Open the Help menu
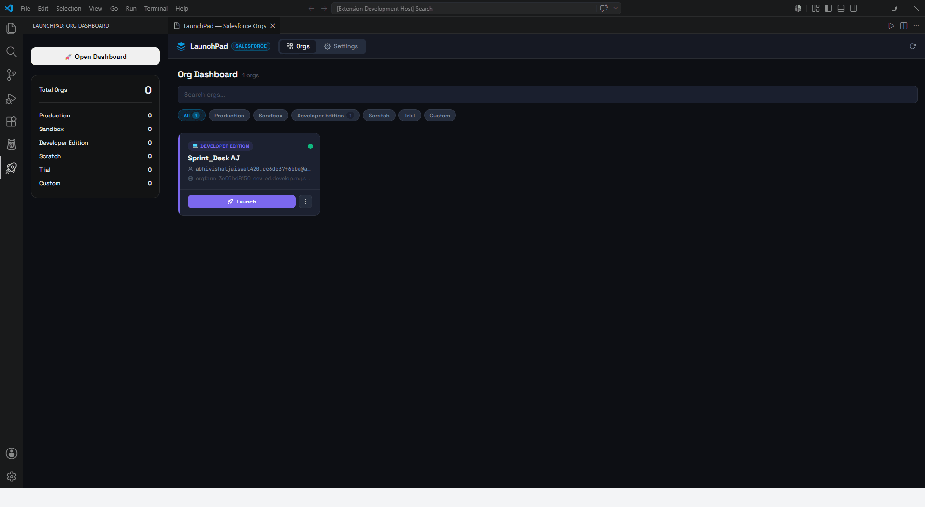Image resolution: width=925 pixels, height=507 pixels. coord(182,8)
